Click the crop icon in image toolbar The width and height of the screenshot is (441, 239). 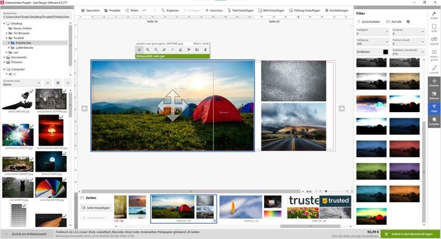pos(197,50)
